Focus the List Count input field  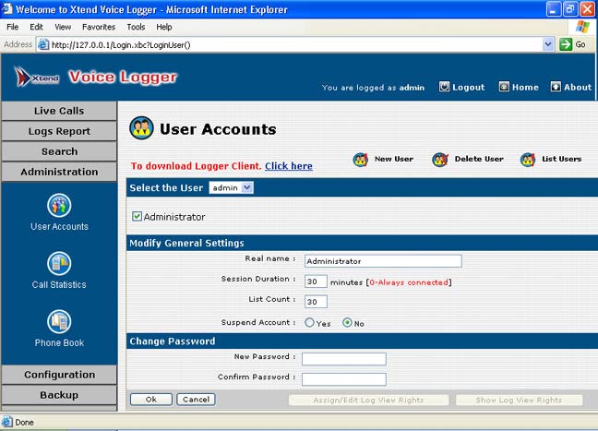coord(316,302)
